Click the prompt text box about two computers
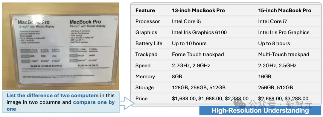Image resolution: width=323 pixels, height=117 pixels. pyautogui.click(x=61, y=102)
